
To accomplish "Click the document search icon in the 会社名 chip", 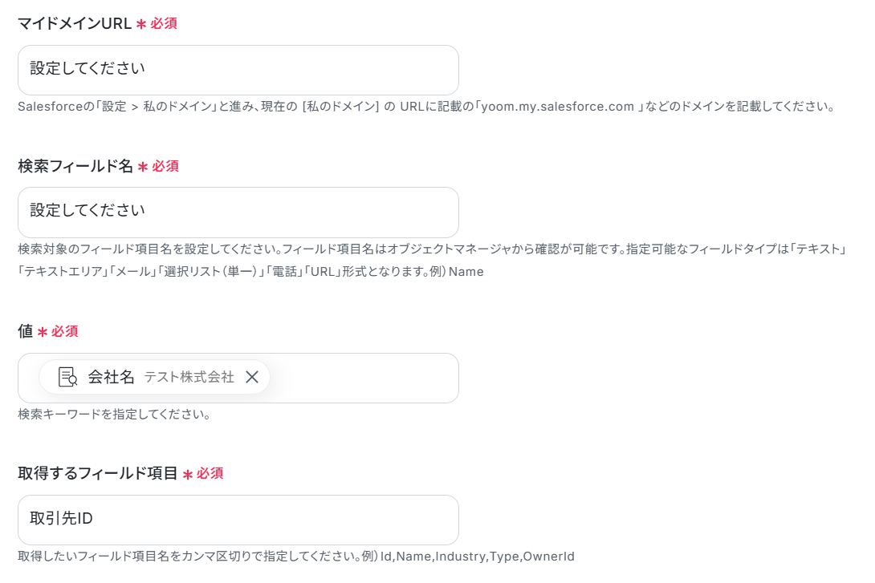I will pyautogui.click(x=68, y=378).
